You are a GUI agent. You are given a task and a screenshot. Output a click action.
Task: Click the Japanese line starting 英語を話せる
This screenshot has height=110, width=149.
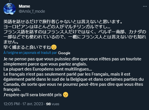63,22
